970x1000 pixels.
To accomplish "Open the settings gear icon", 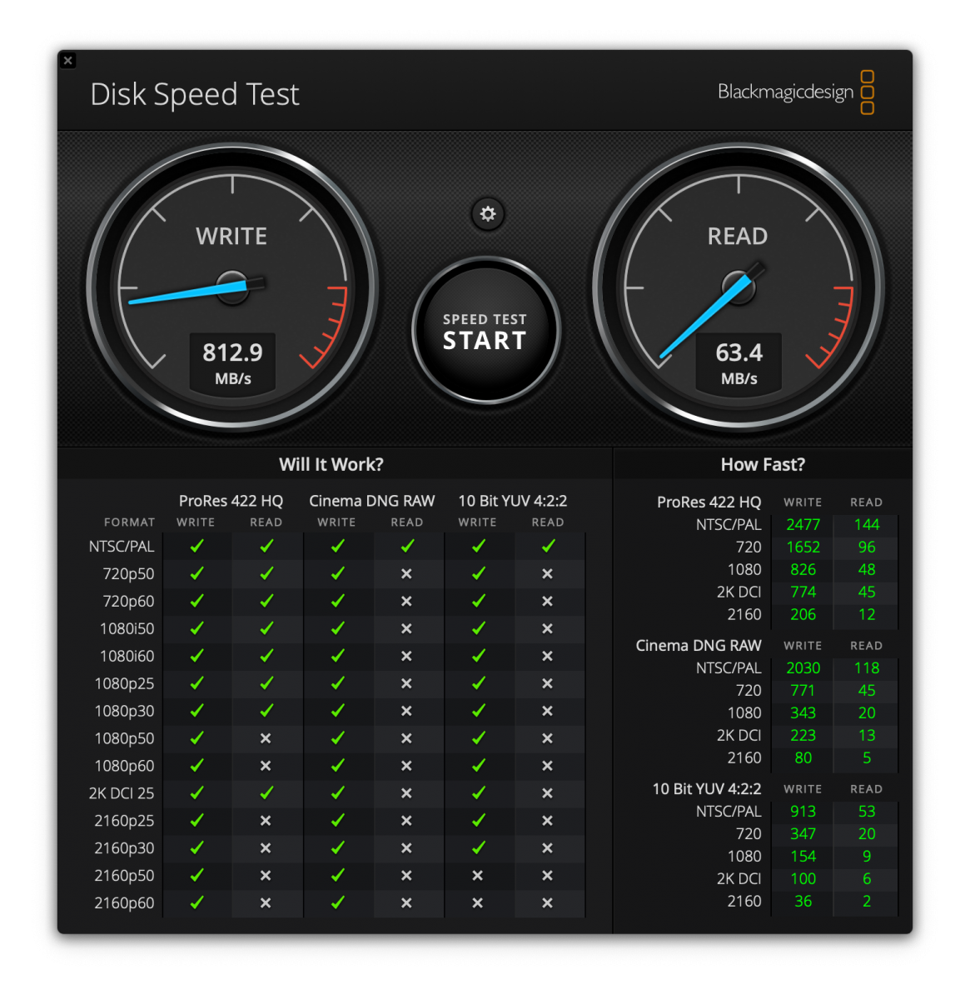I will coord(488,214).
